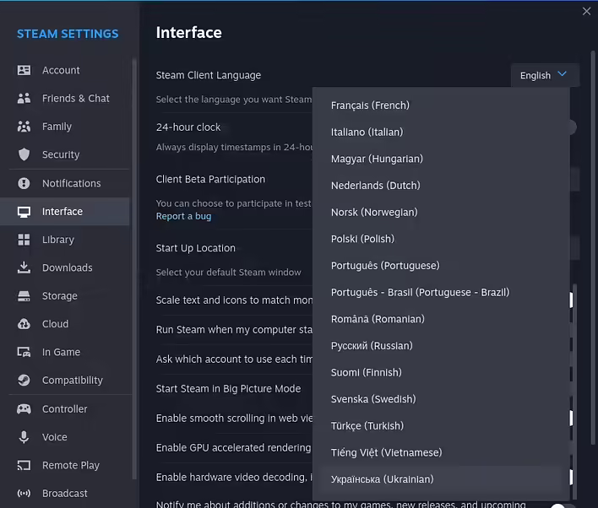
Task: Click the Security shield icon
Action: pos(24,154)
